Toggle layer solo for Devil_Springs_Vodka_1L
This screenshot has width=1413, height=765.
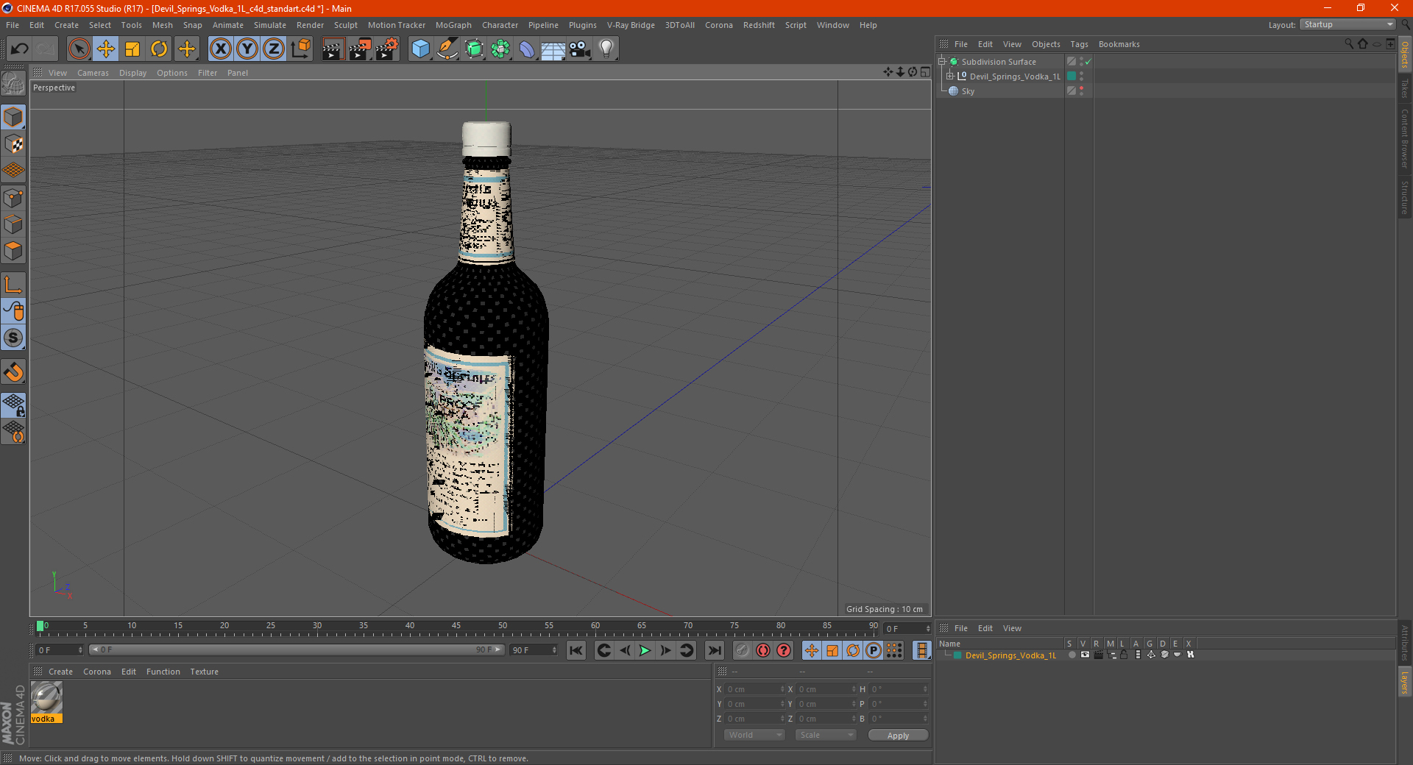coord(1072,655)
